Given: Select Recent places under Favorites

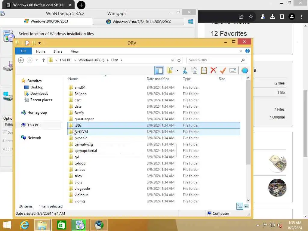Looking at the screenshot, I should tap(41, 100).
